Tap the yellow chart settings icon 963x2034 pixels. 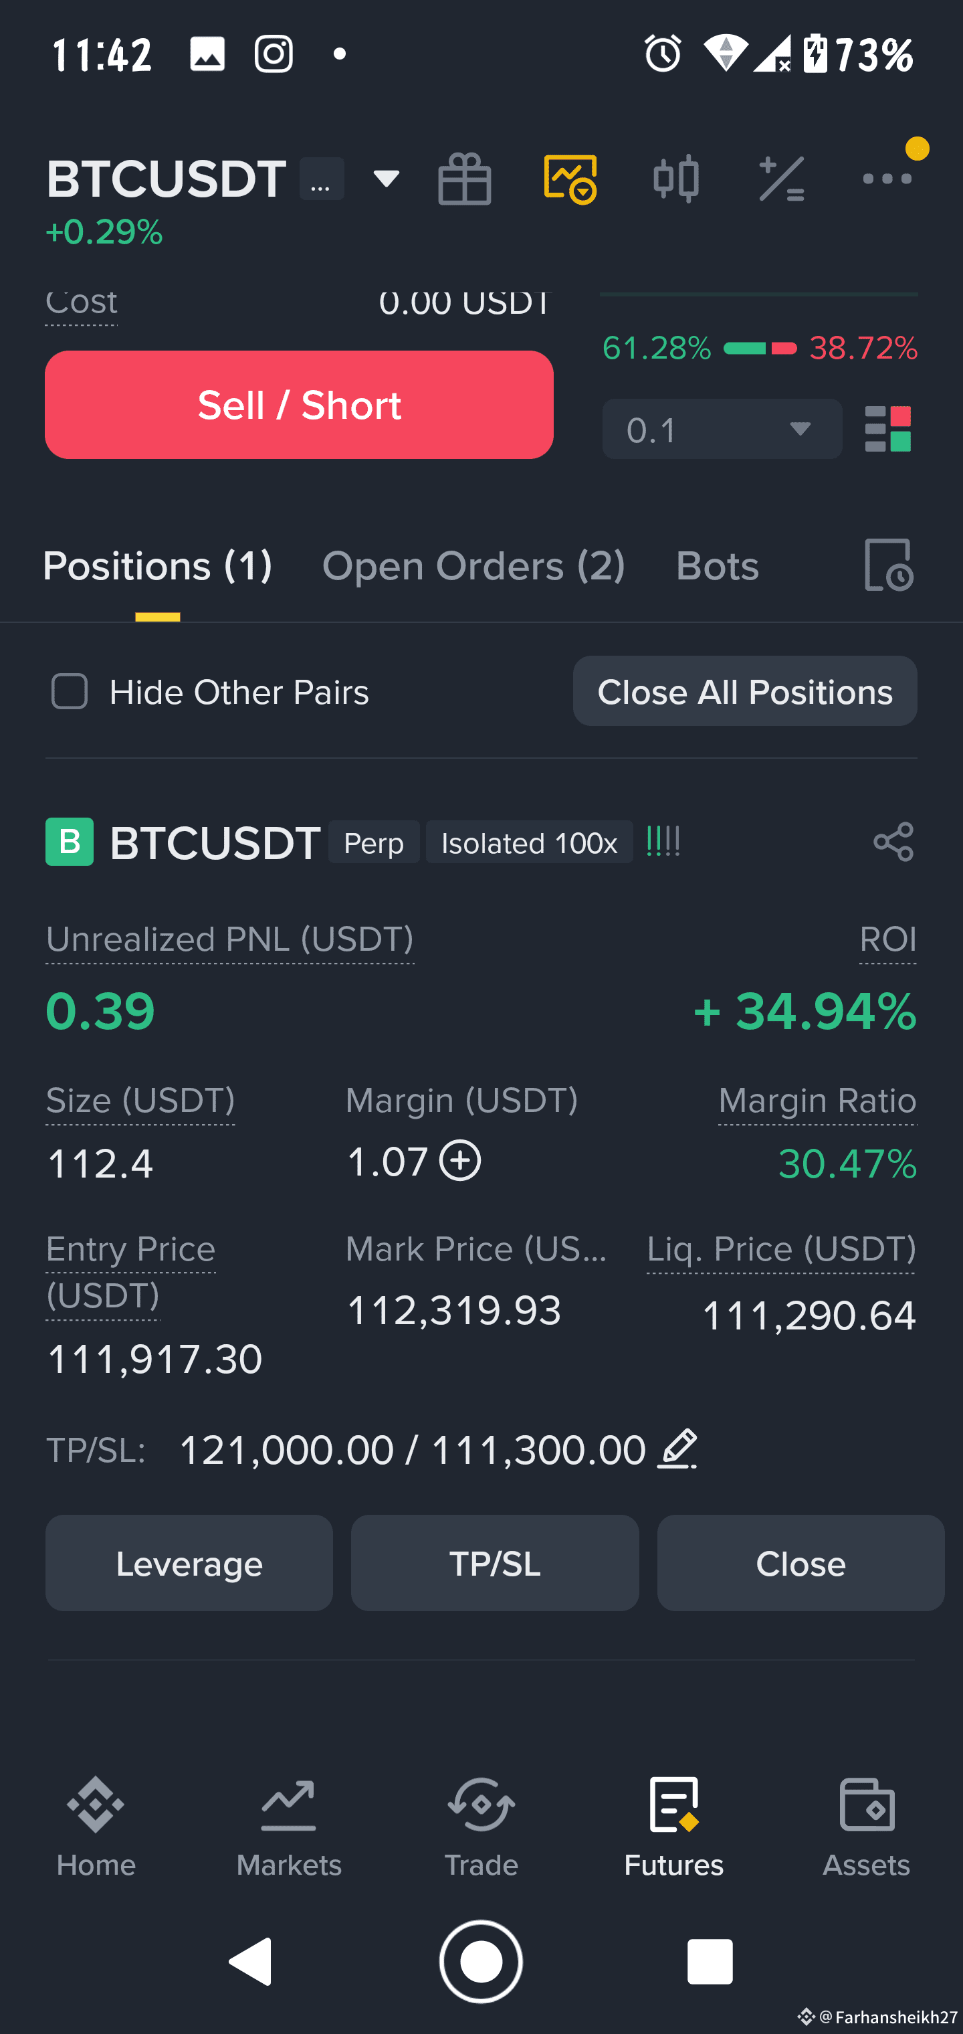pyautogui.click(x=570, y=179)
